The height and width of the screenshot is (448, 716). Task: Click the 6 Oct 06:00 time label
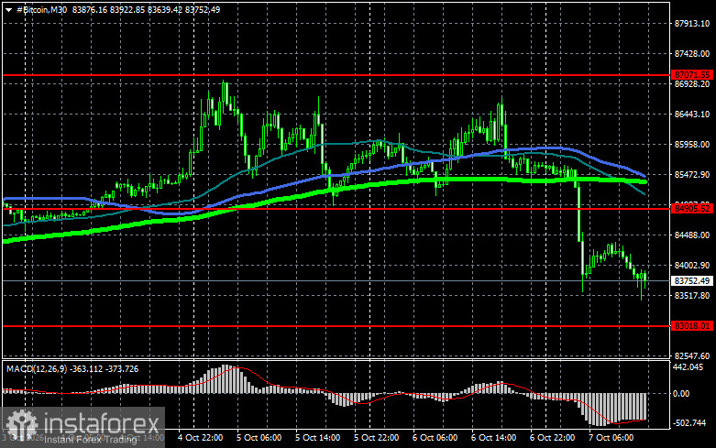click(435, 438)
